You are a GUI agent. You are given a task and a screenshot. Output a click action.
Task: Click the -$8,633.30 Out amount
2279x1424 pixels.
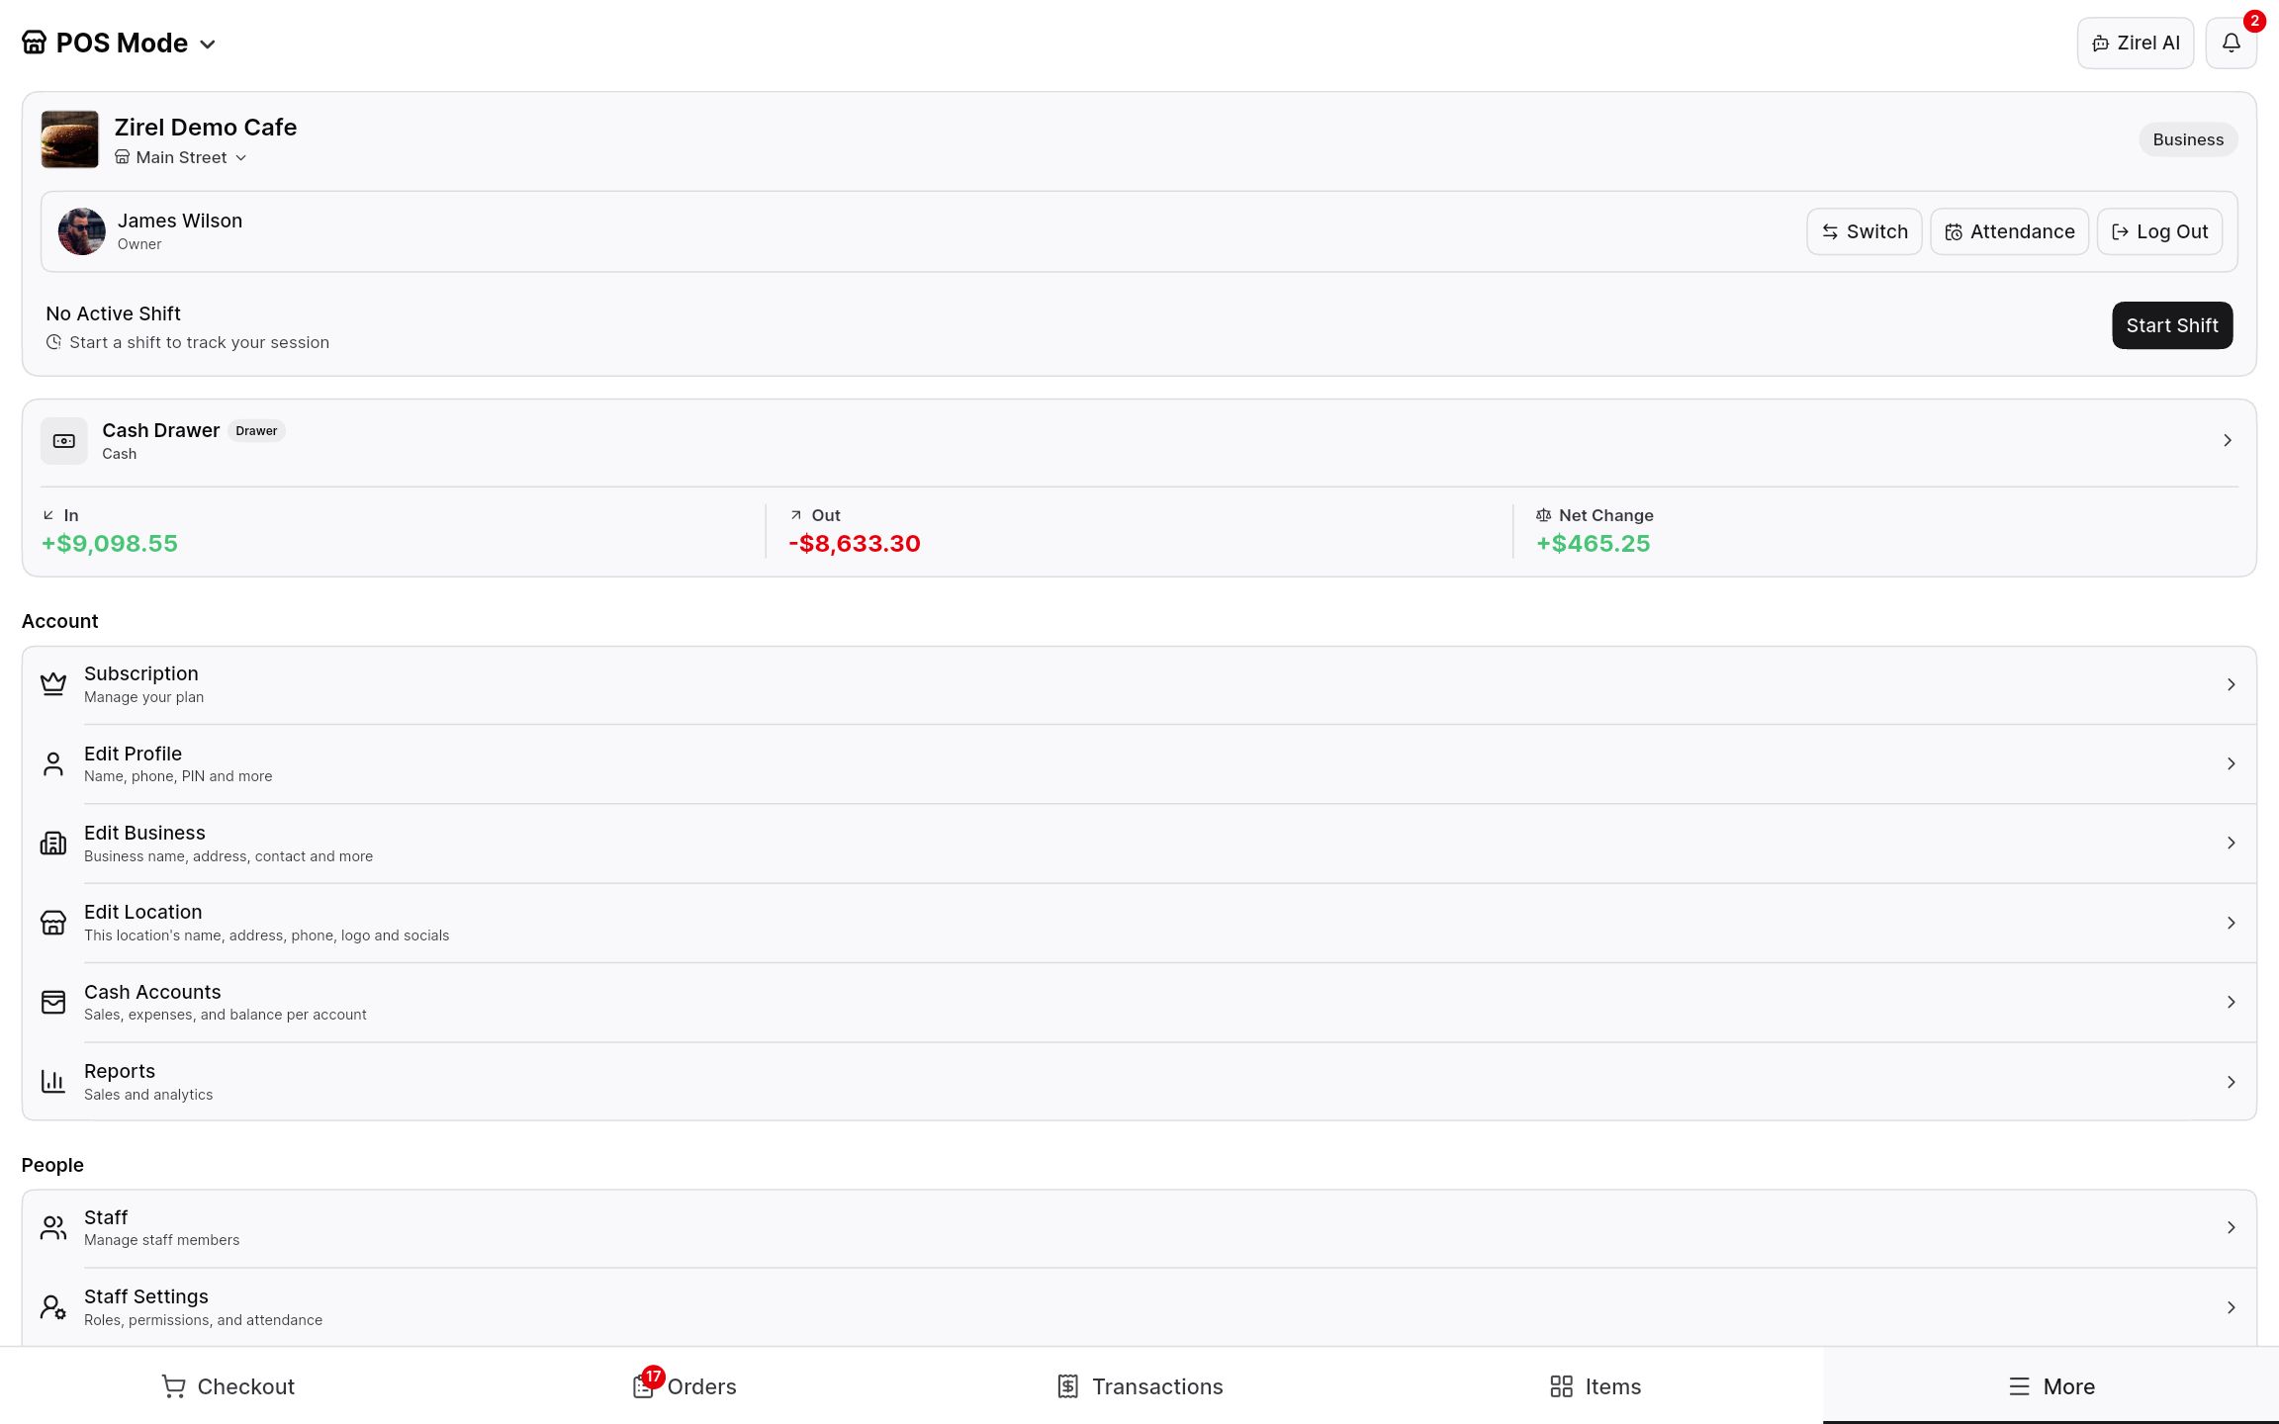pyautogui.click(x=855, y=543)
